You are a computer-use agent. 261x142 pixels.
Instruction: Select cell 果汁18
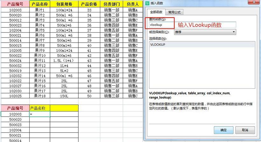point(39,96)
